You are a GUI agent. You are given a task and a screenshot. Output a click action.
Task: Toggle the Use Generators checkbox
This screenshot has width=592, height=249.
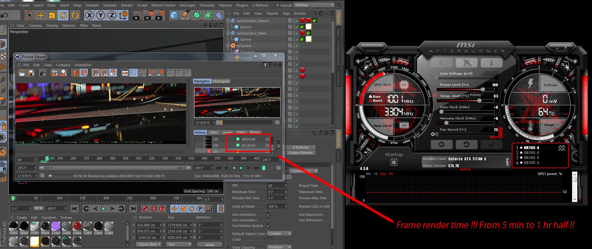268,220
